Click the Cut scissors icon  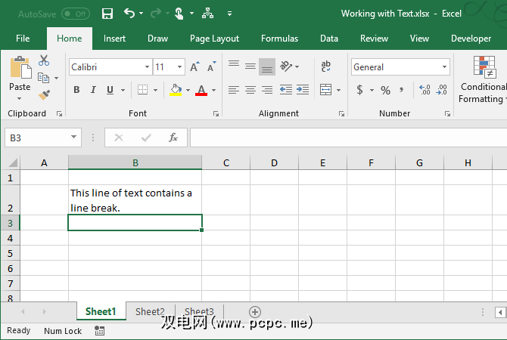click(x=44, y=61)
